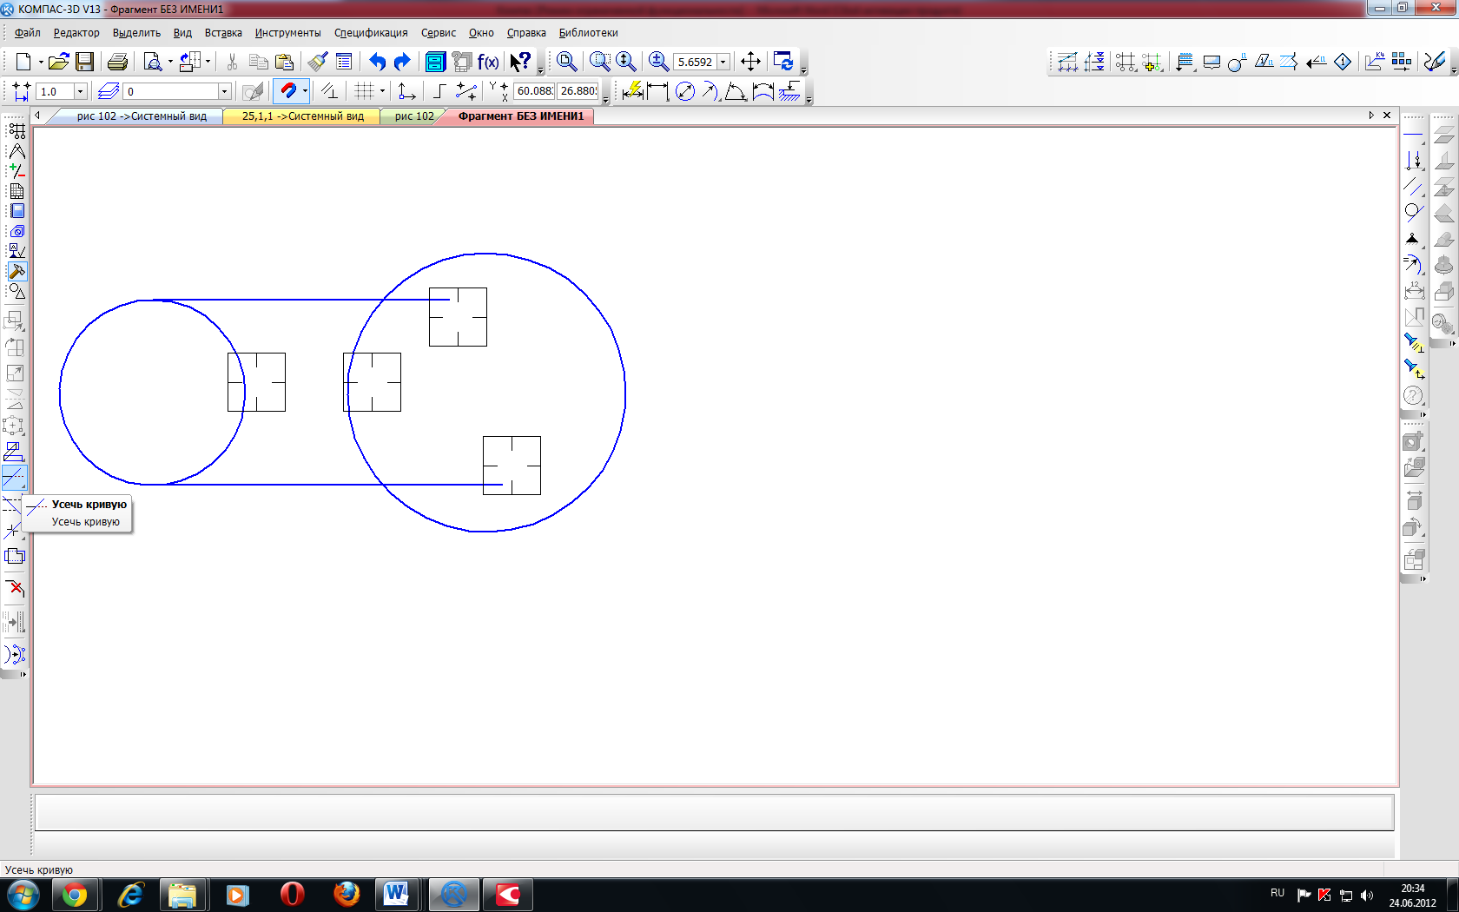The height and width of the screenshot is (912, 1459).
Task: Click RU language indicator in tray
Action: pyautogui.click(x=1277, y=893)
